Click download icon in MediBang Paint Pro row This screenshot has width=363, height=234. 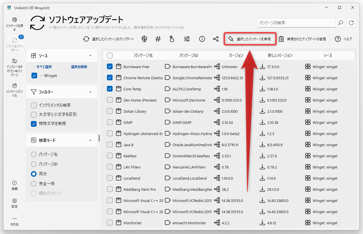(x=262, y=189)
